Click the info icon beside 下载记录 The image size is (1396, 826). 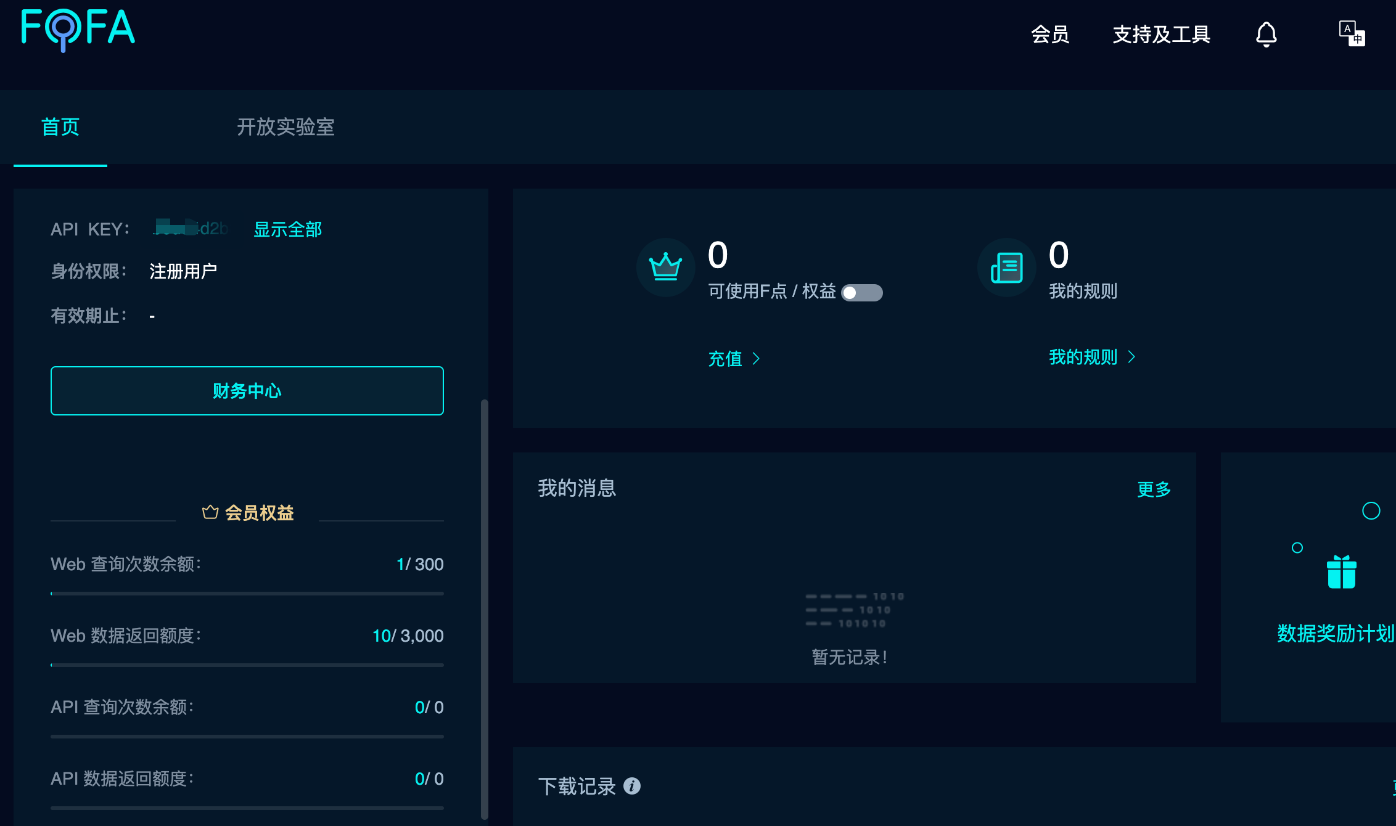(x=632, y=786)
